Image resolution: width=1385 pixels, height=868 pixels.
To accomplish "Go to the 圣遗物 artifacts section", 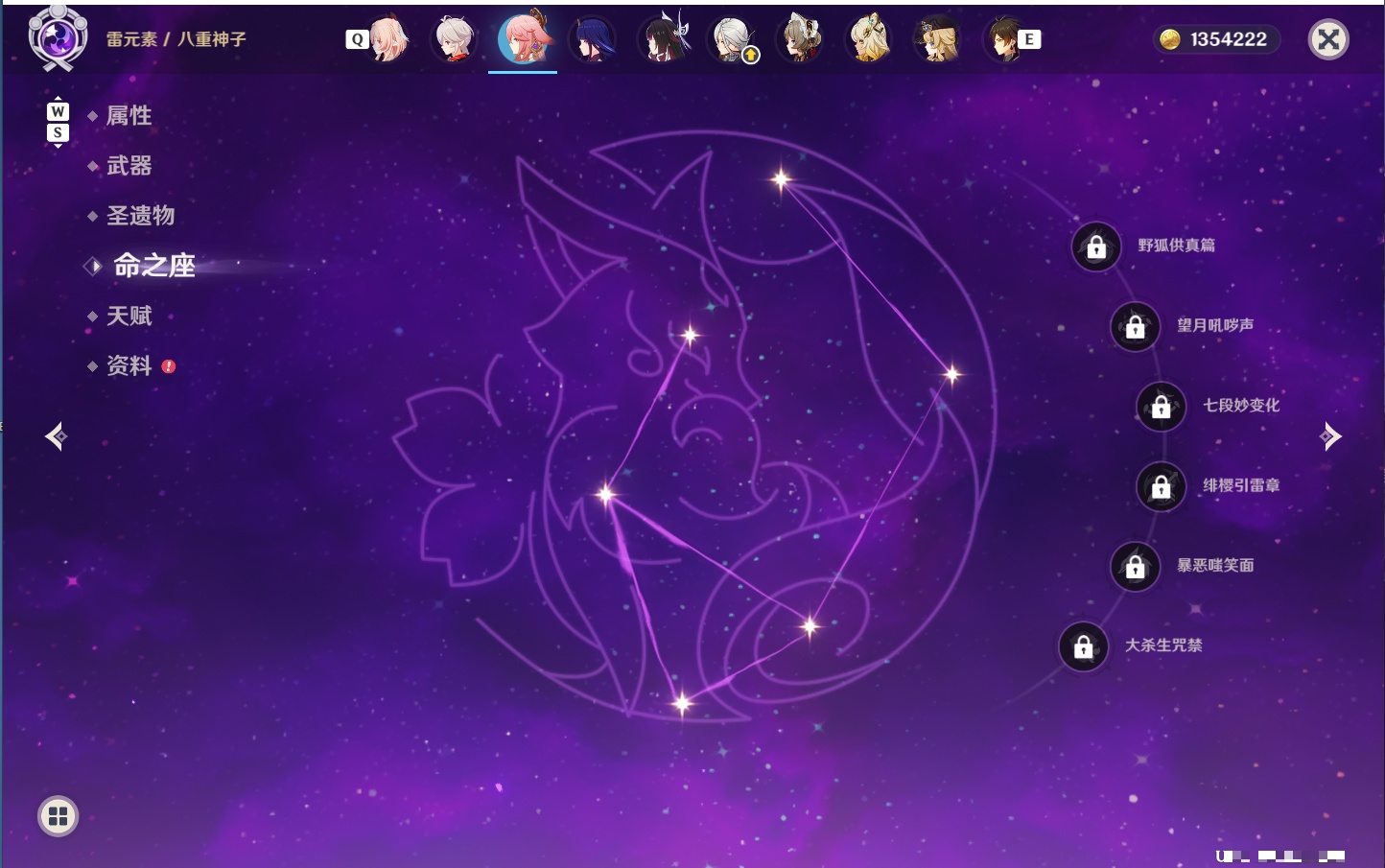I will (140, 216).
